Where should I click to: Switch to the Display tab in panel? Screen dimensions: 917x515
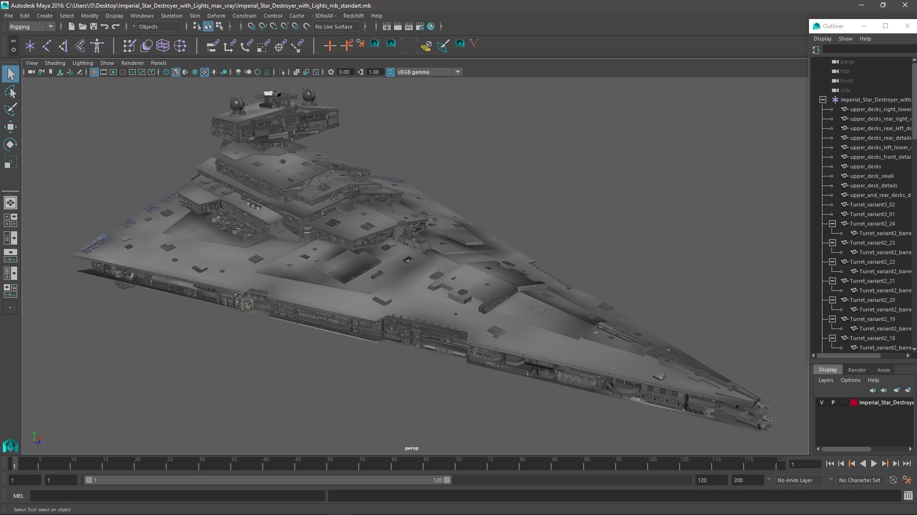(828, 369)
